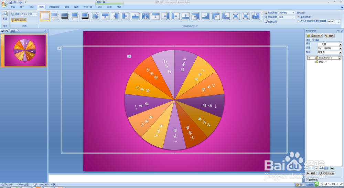The width and height of the screenshot is (344, 188).
Task: Choose the fourth transition (cut)
Action: (75, 16)
